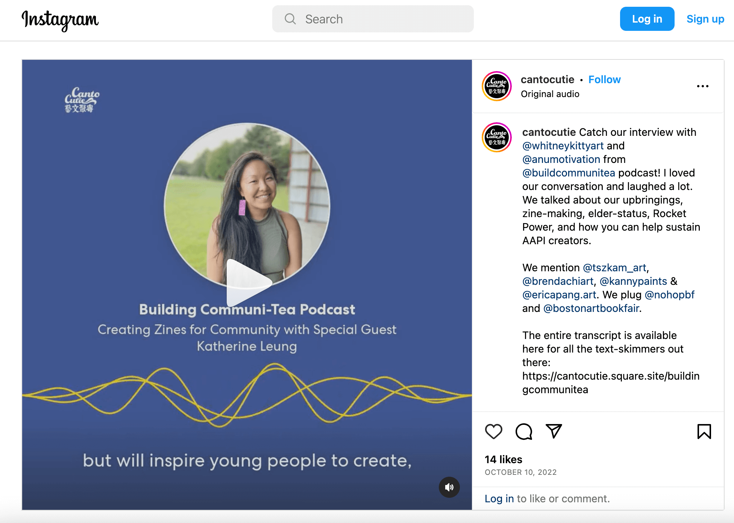Image resolution: width=734 pixels, height=523 pixels.
Task: Open the @whitneykittyart mention
Action: (563, 146)
